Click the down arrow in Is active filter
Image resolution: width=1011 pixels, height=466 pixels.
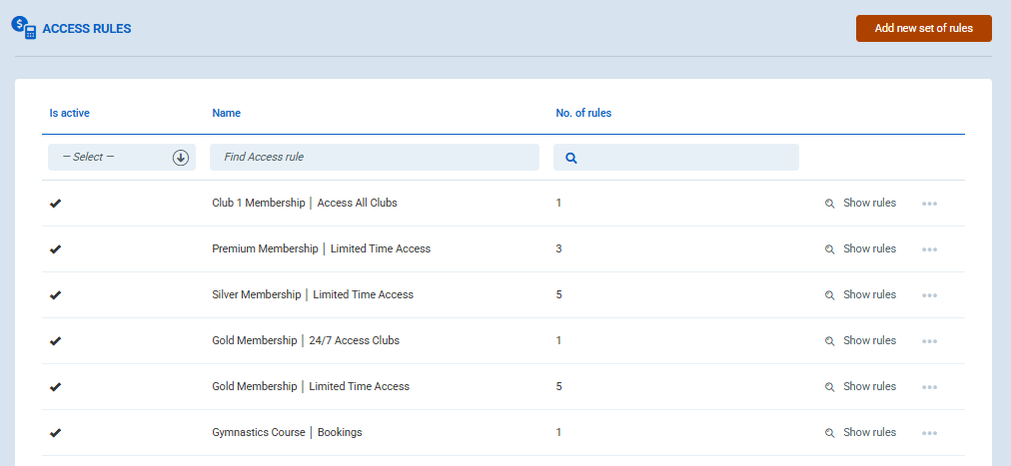point(181,158)
